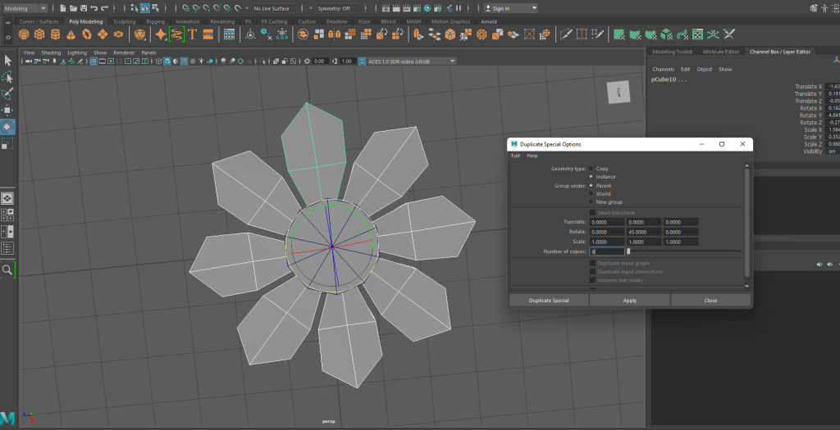Create a polygon disc from shelf
840x430 pixels.
tap(118, 34)
